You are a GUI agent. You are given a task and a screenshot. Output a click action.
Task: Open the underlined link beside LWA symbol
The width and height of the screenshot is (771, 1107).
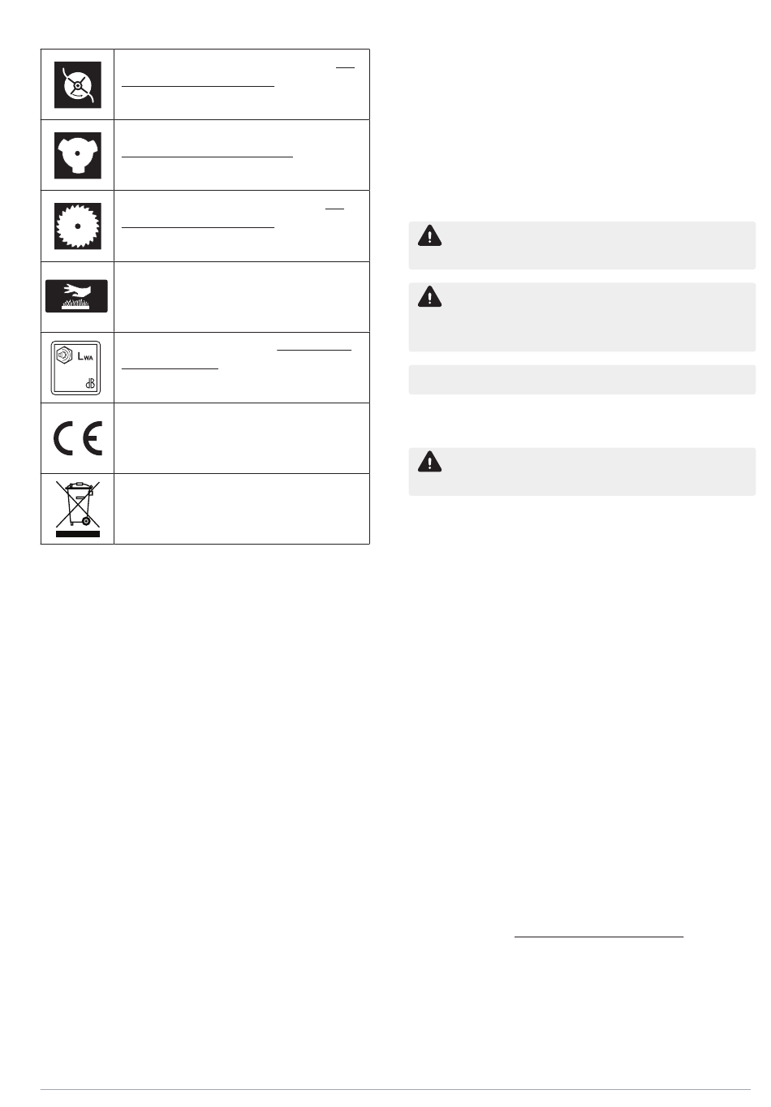pyautogui.click(x=236, y=358)
